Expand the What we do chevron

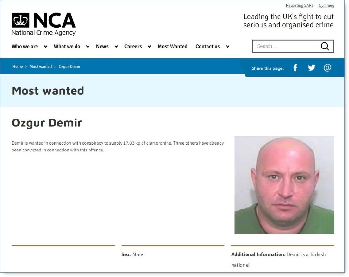[88, 47]
